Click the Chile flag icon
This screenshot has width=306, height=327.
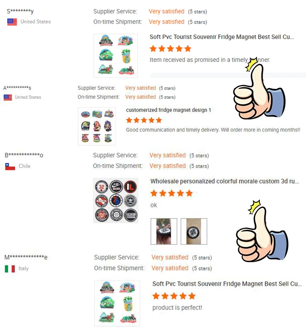click(10, 166)
